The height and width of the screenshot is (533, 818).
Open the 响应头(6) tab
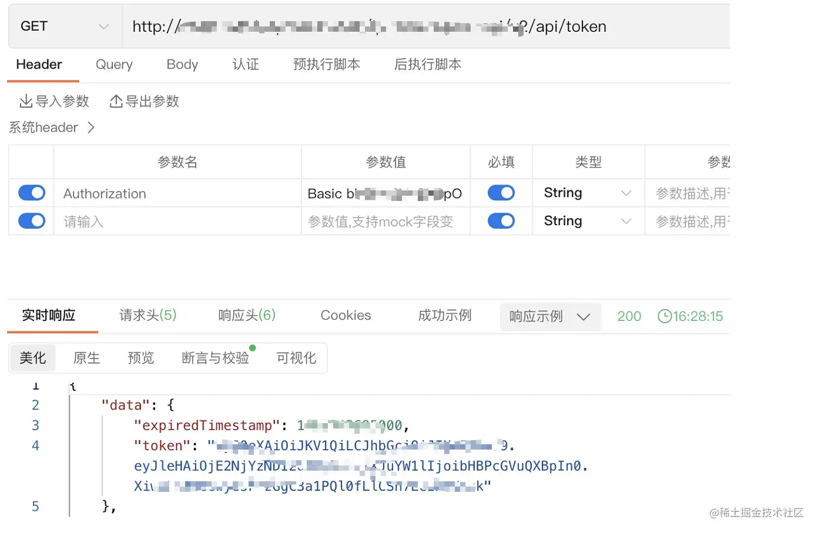tap(247, 316)
